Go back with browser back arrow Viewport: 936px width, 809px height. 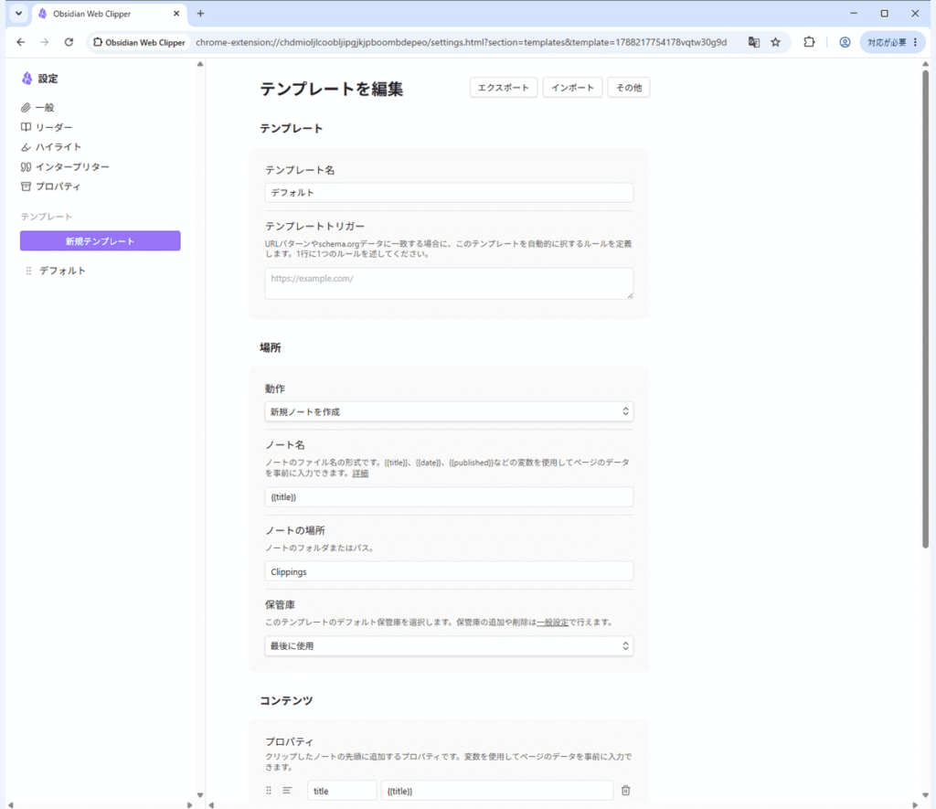point(21,42)
